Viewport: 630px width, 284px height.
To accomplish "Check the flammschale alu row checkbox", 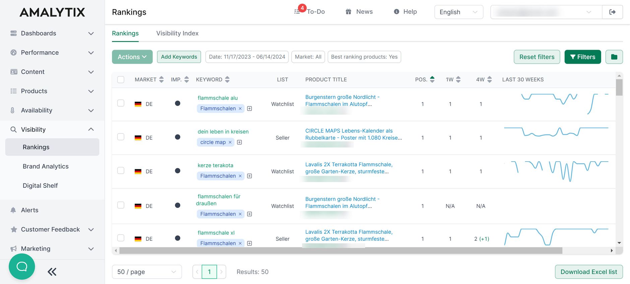I will (x=121, y=103).
